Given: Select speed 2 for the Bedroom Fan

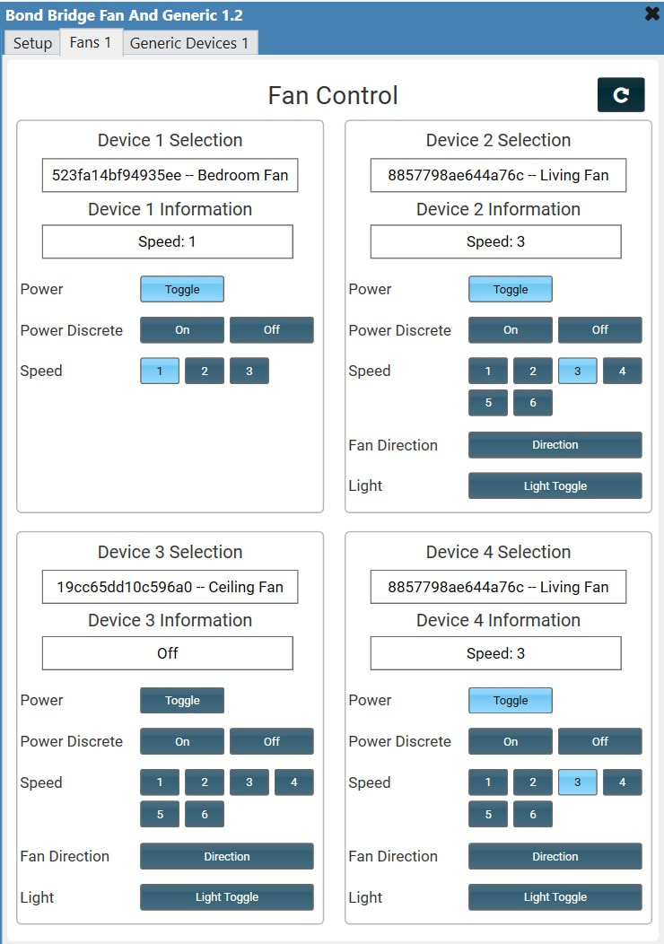Looking at the screenshot, I should pos(204,371).
